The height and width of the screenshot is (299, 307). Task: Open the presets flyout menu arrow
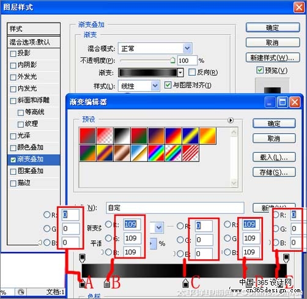point(231,120)
